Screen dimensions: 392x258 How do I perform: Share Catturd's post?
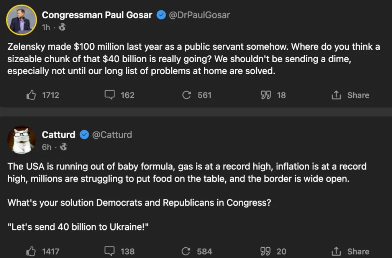350,251
